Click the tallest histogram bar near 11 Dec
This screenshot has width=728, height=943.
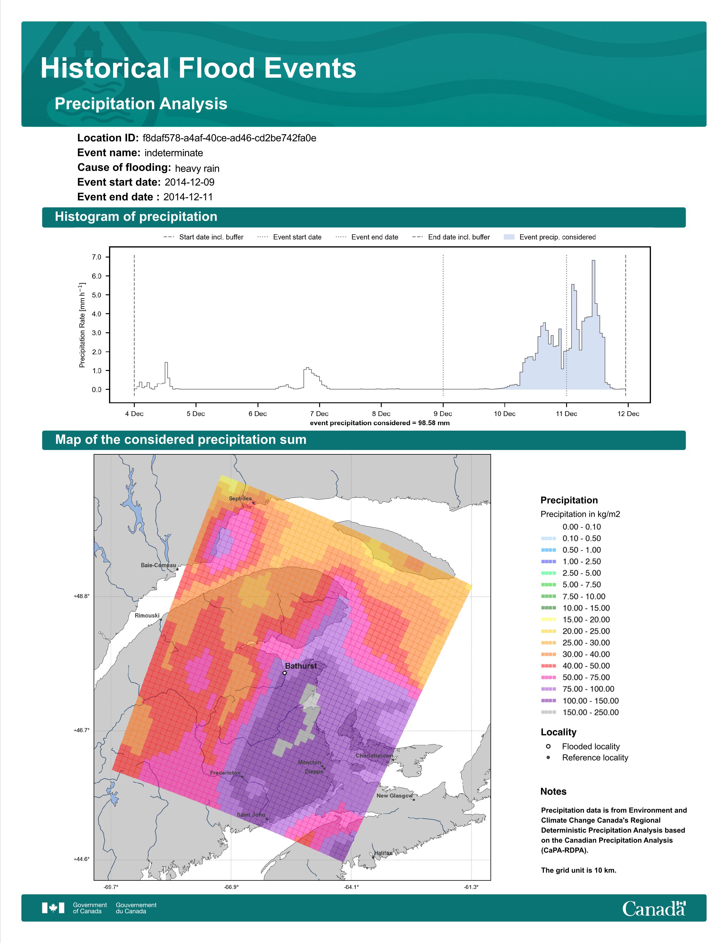594,325
